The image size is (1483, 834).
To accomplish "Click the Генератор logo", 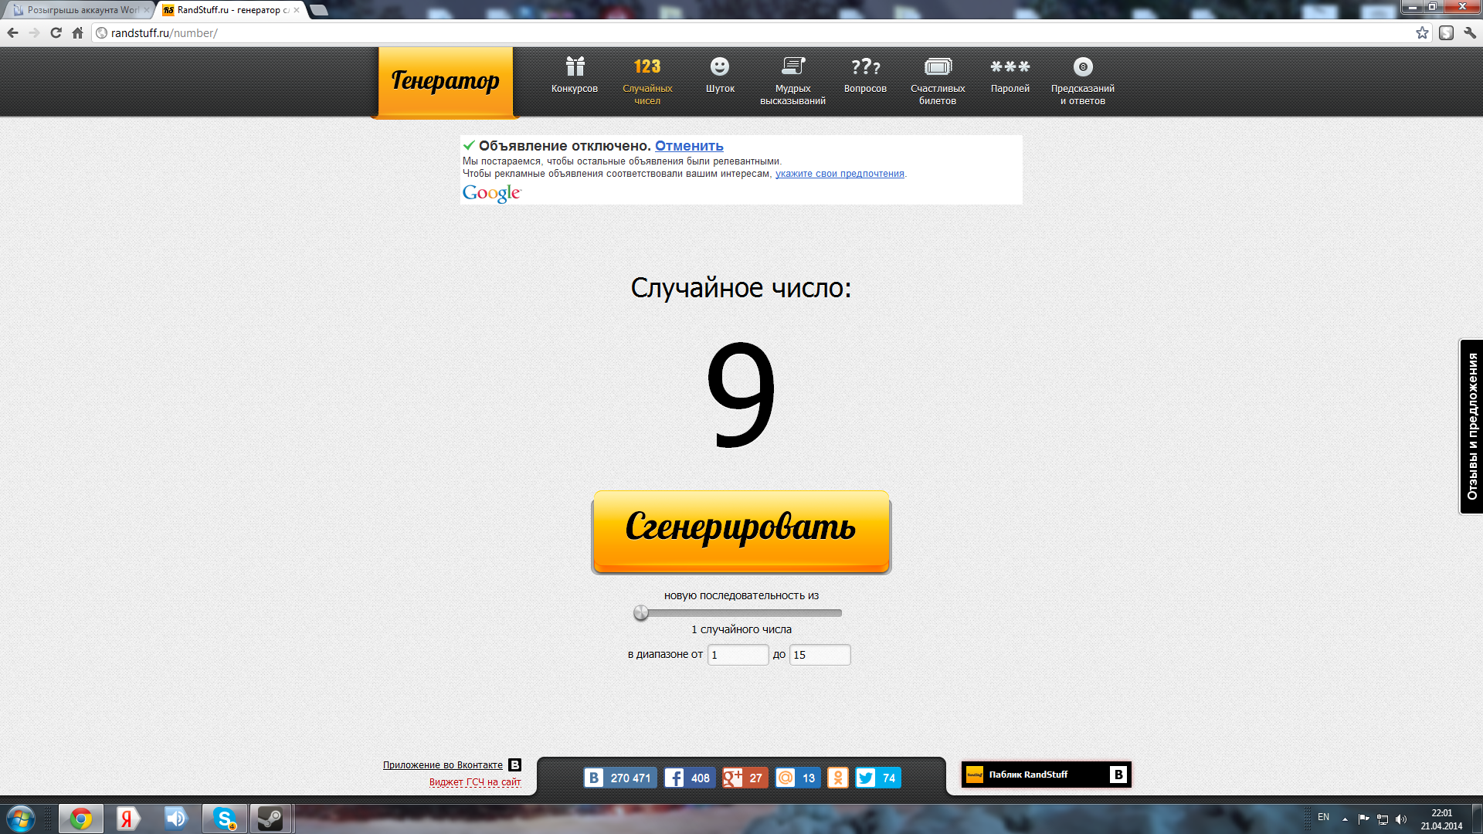I will coord(445,82).
